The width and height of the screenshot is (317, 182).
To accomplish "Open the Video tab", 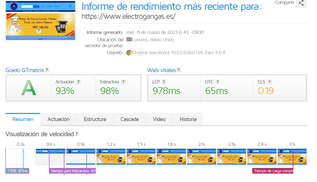I will click(x=159, y=119).
